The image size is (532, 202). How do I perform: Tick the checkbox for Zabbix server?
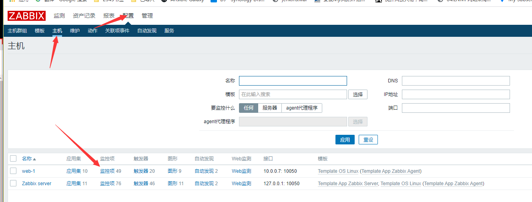[x=13, y=184]
